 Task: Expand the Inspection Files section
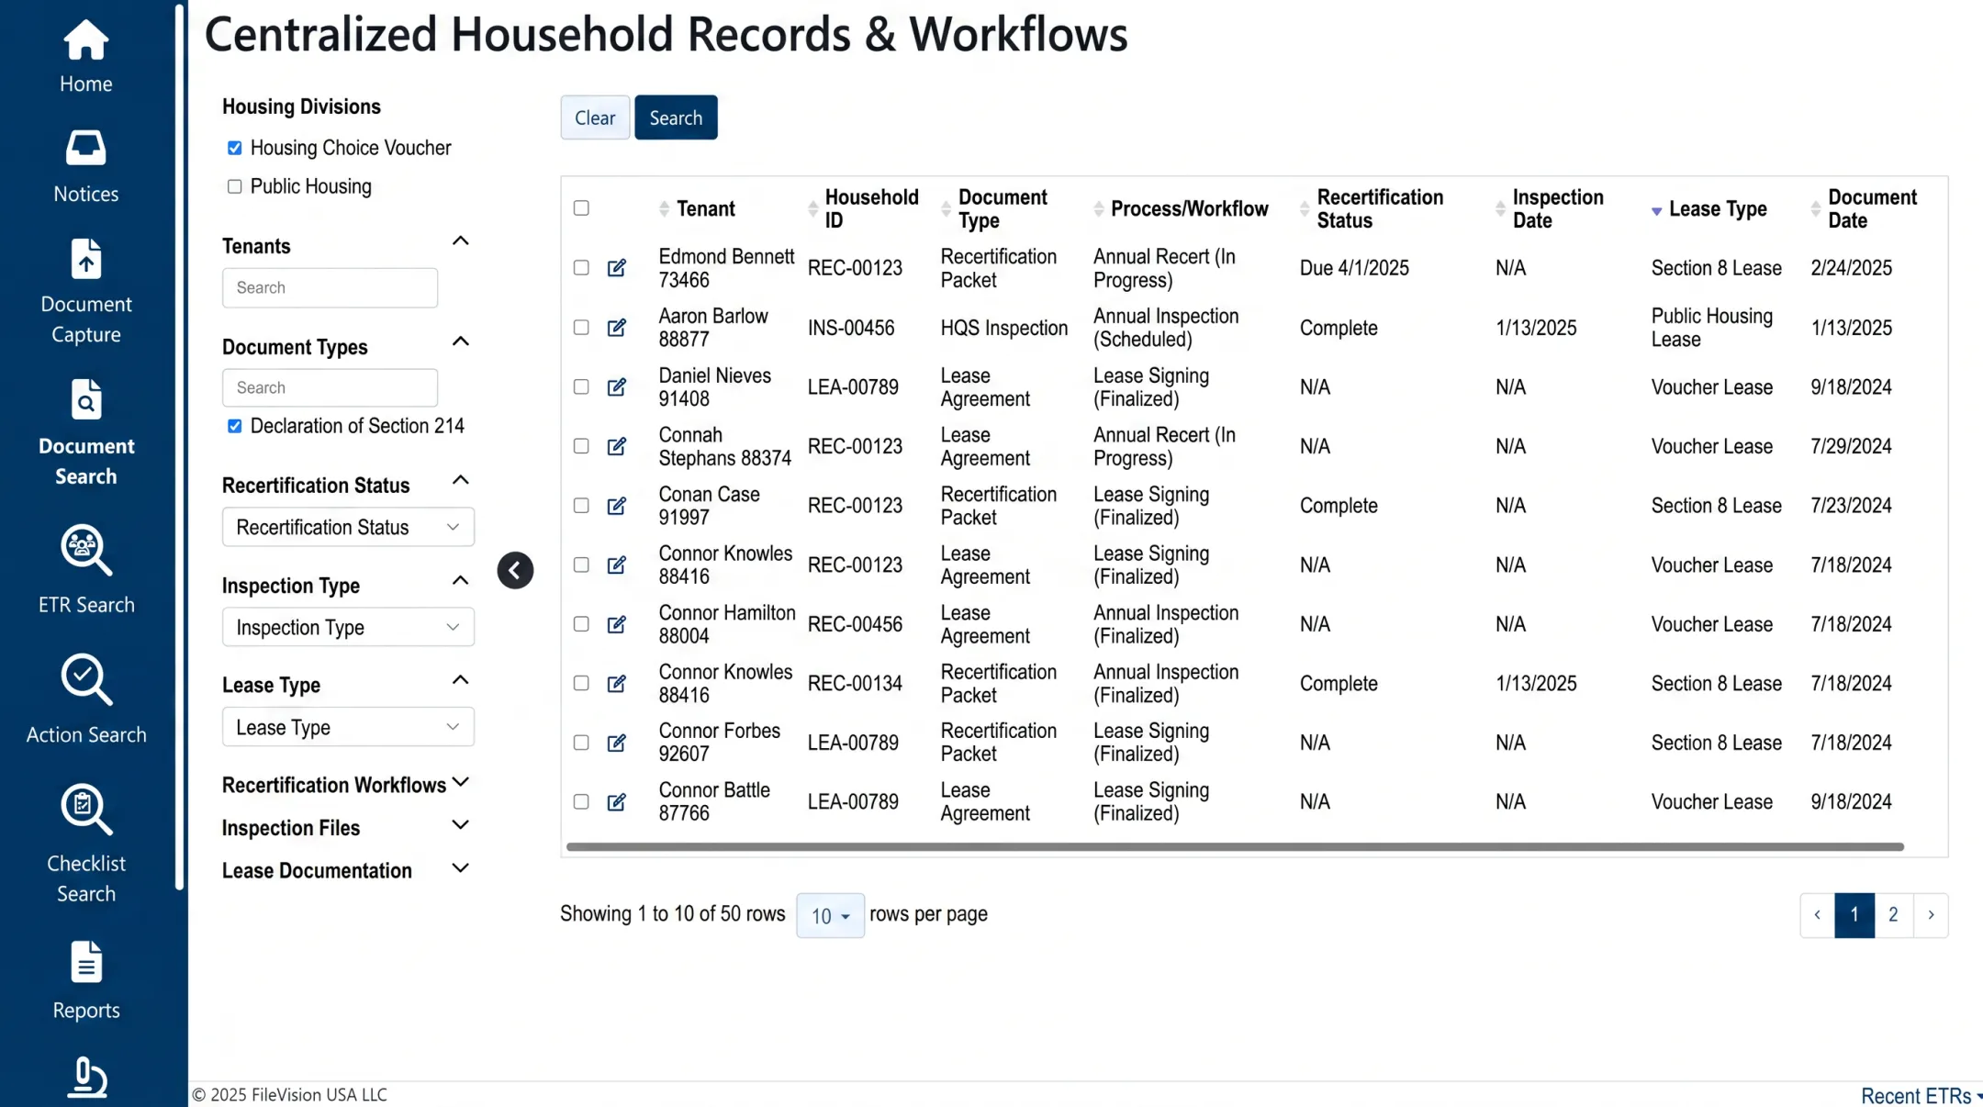click(461, 825)
